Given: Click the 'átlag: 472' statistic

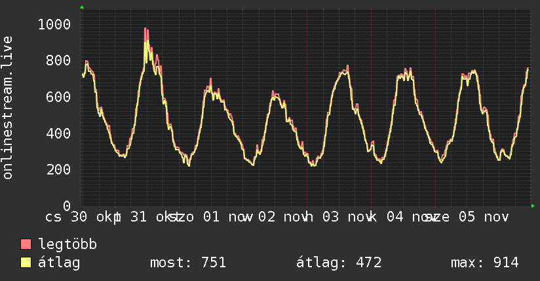Looking at the screenshot, I should (339, 263).
